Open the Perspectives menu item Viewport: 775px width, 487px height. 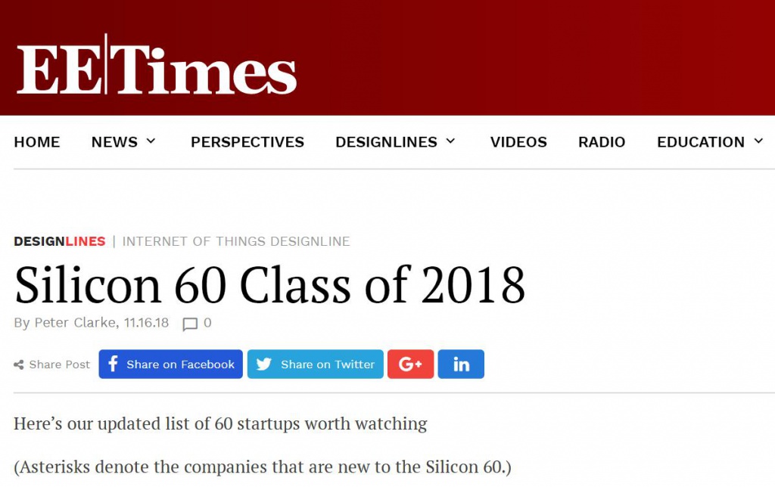(x=247, y=142)
